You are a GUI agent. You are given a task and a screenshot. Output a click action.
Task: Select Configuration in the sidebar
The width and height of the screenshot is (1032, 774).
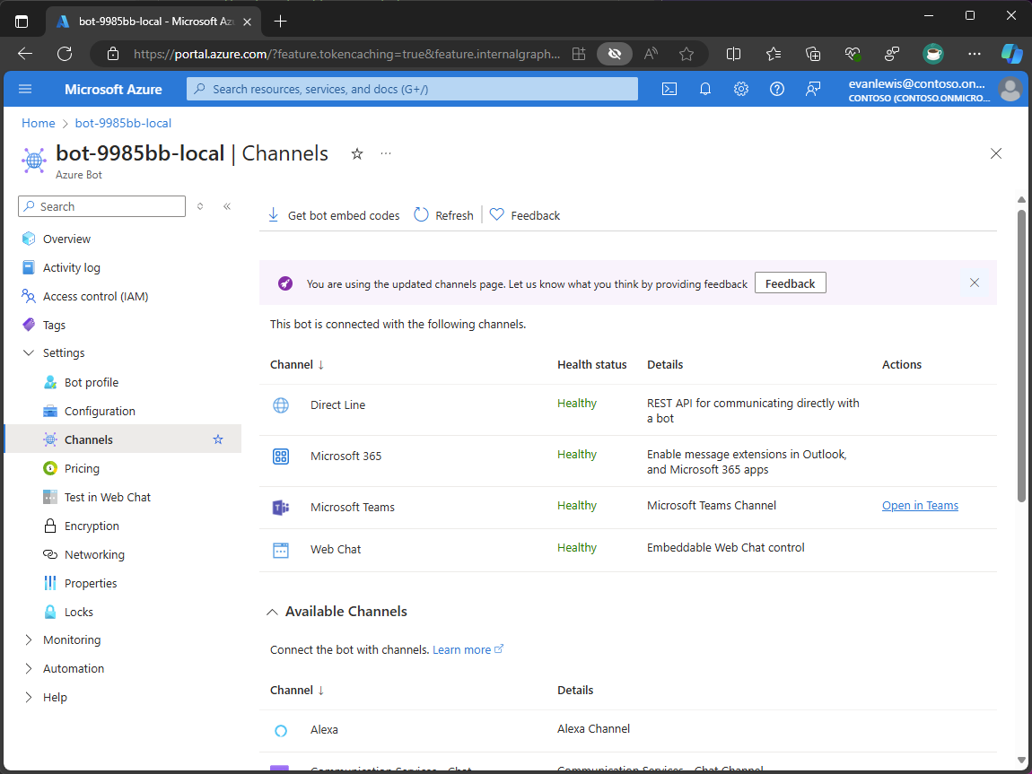100,411
